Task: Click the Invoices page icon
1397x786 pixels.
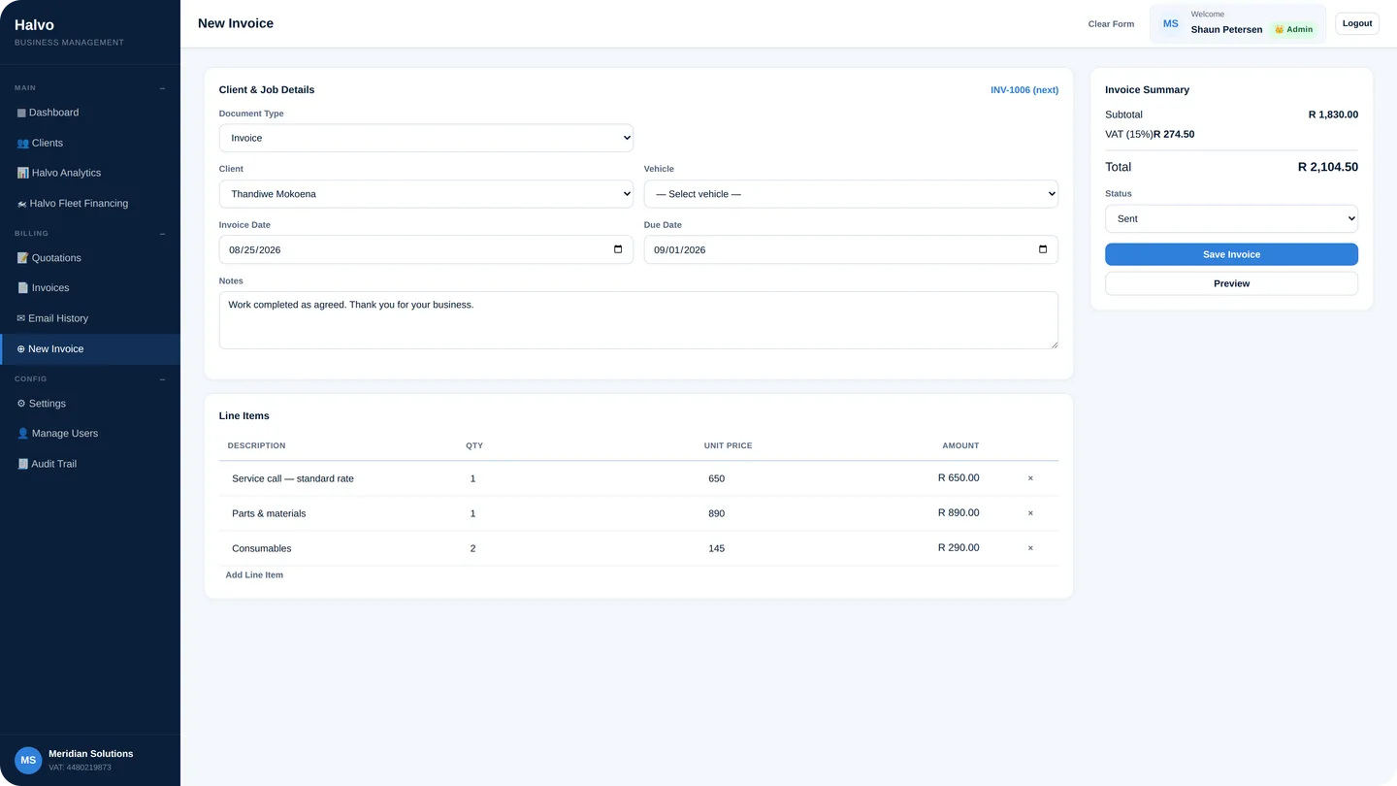Action: coord(22,288)
